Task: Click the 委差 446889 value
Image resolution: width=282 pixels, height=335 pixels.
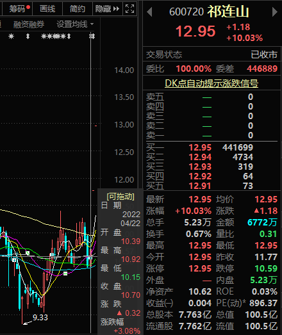Action: click(262, 69)
